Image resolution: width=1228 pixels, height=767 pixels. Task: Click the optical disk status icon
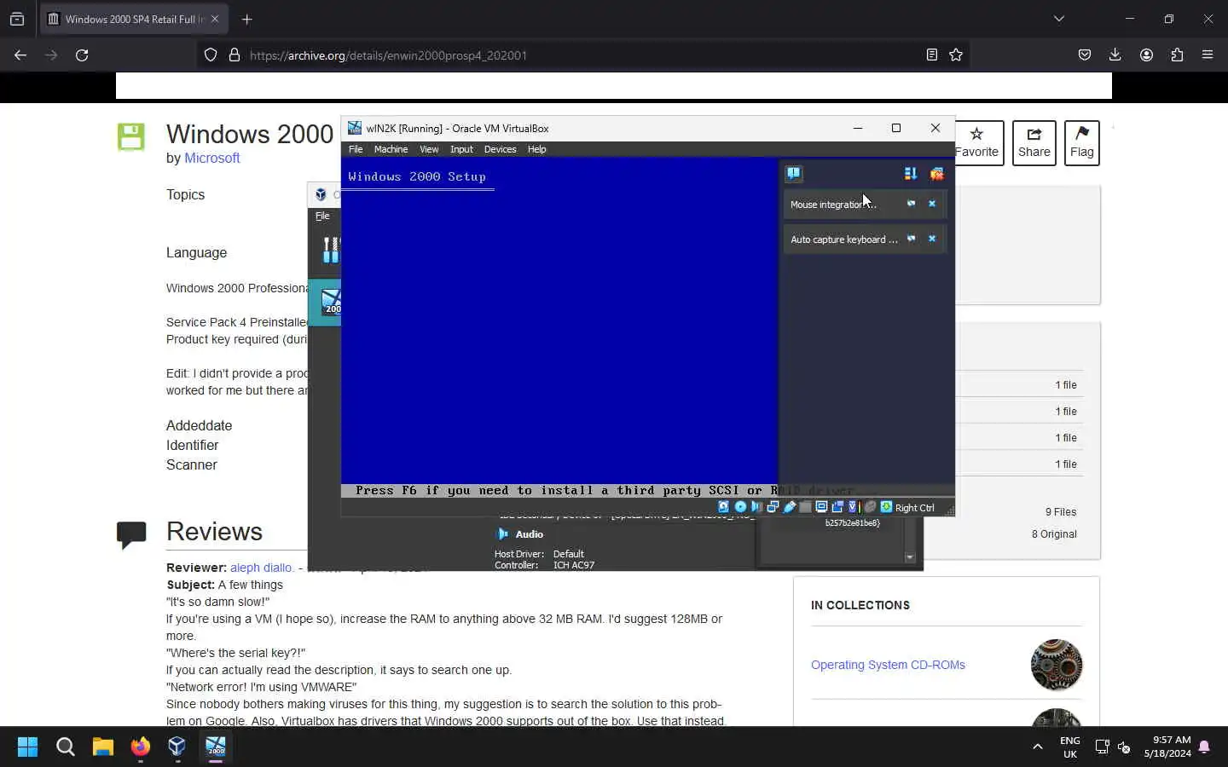pos(740,507)
